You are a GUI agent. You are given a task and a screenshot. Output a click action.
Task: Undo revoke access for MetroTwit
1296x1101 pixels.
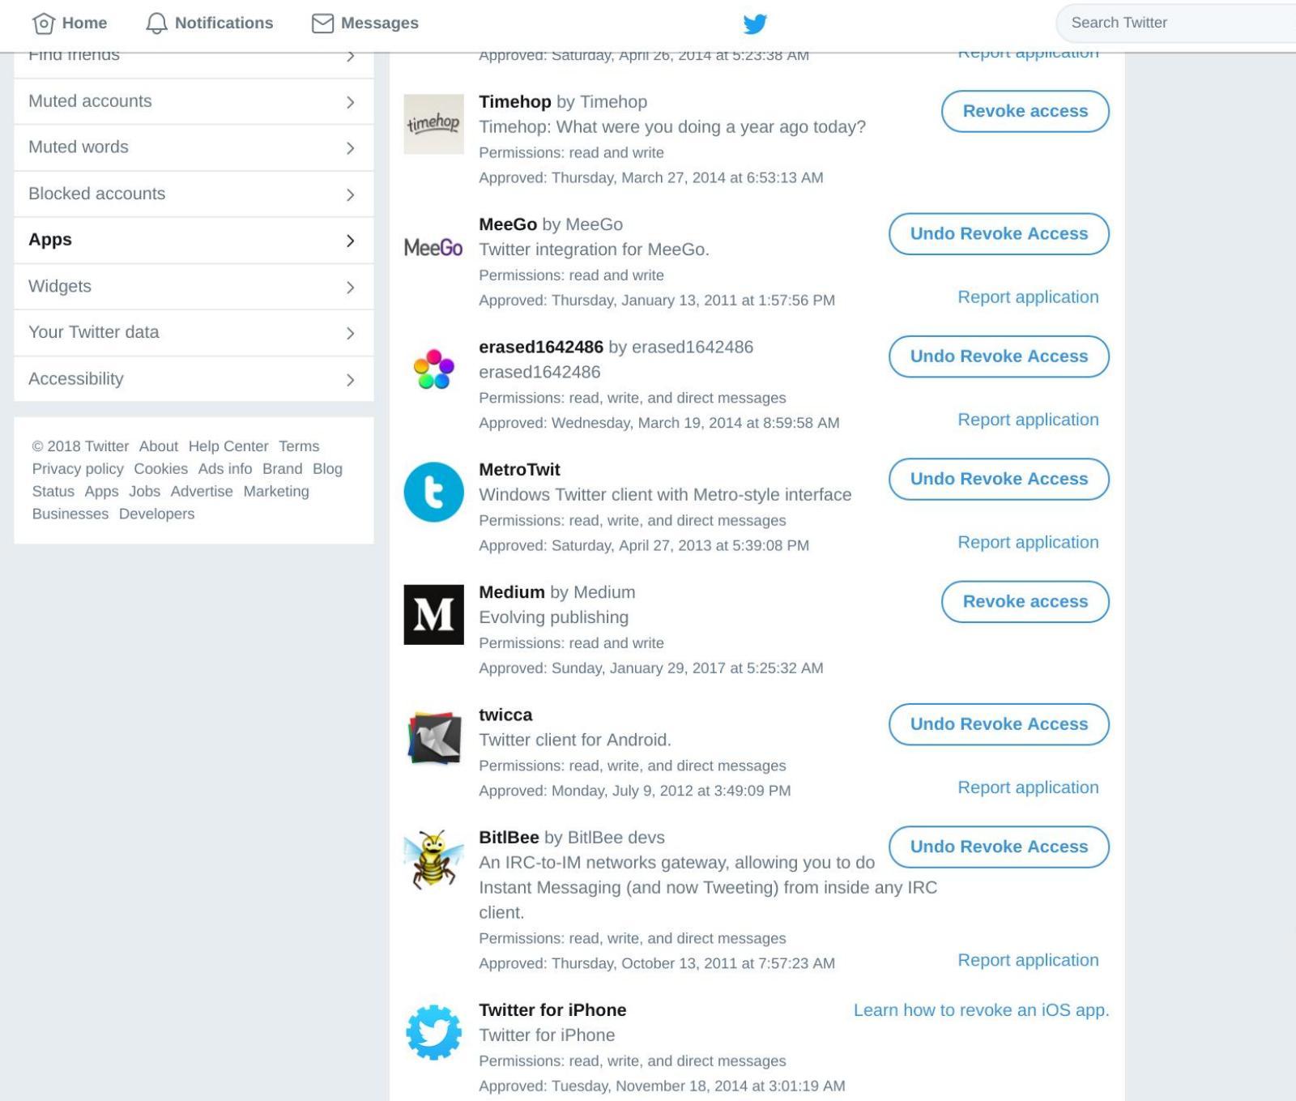point(999,479)
